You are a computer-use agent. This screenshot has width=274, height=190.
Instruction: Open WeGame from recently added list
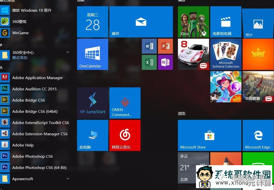pyautogui.click(x=36, y=33)
